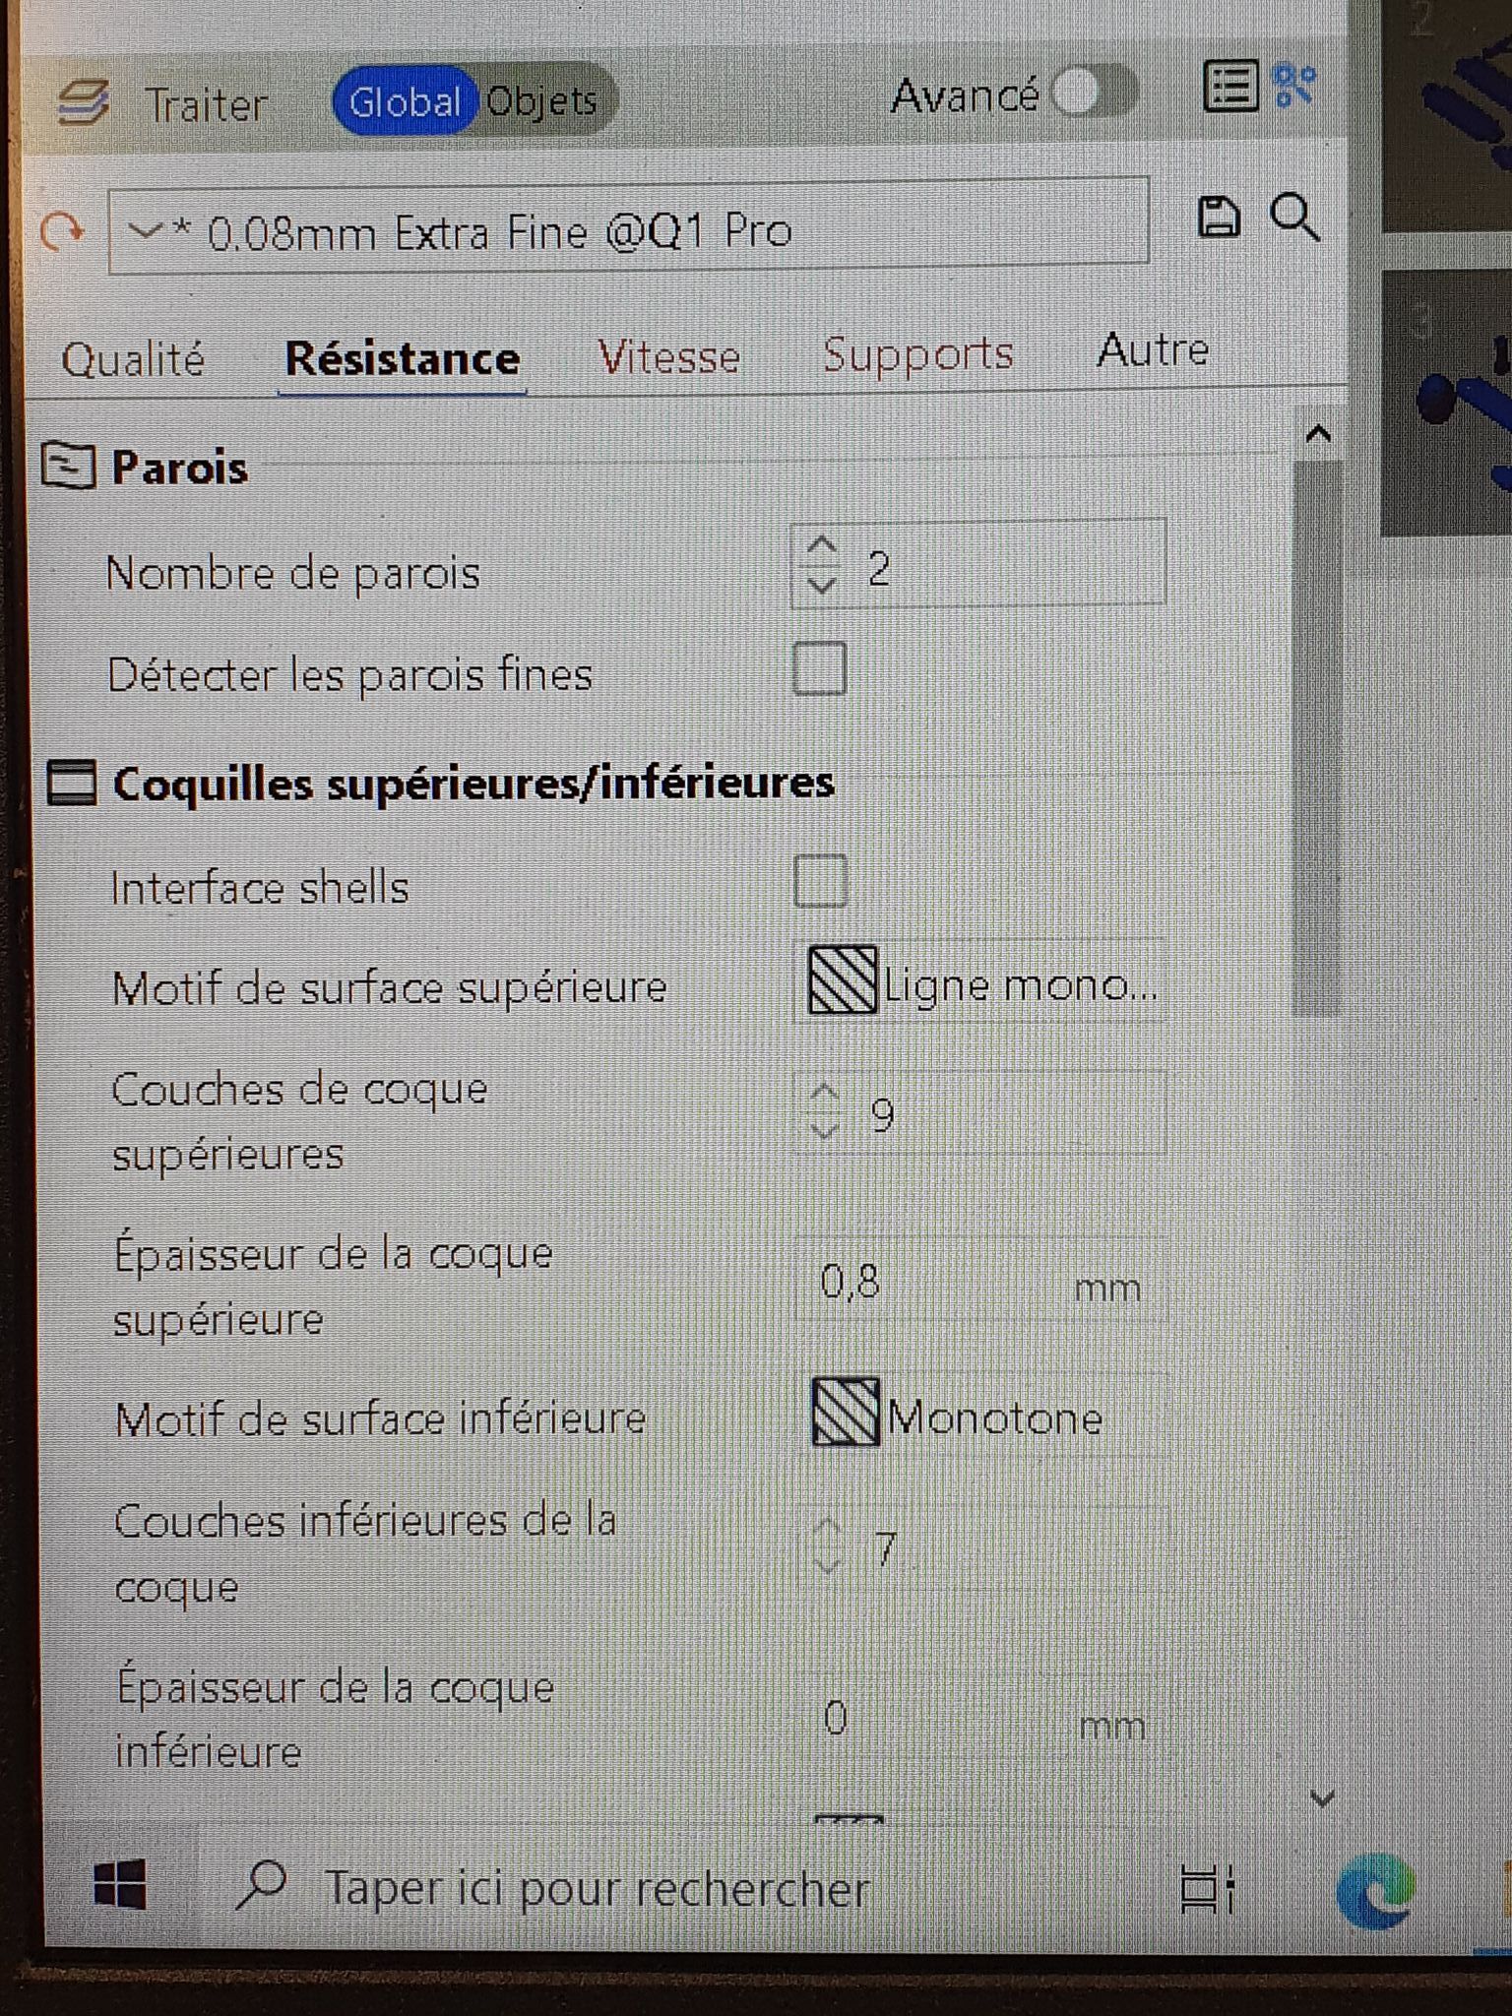The image size is (1512, 2016).
Task: Open the Vitesse tab
Action: 669,356
